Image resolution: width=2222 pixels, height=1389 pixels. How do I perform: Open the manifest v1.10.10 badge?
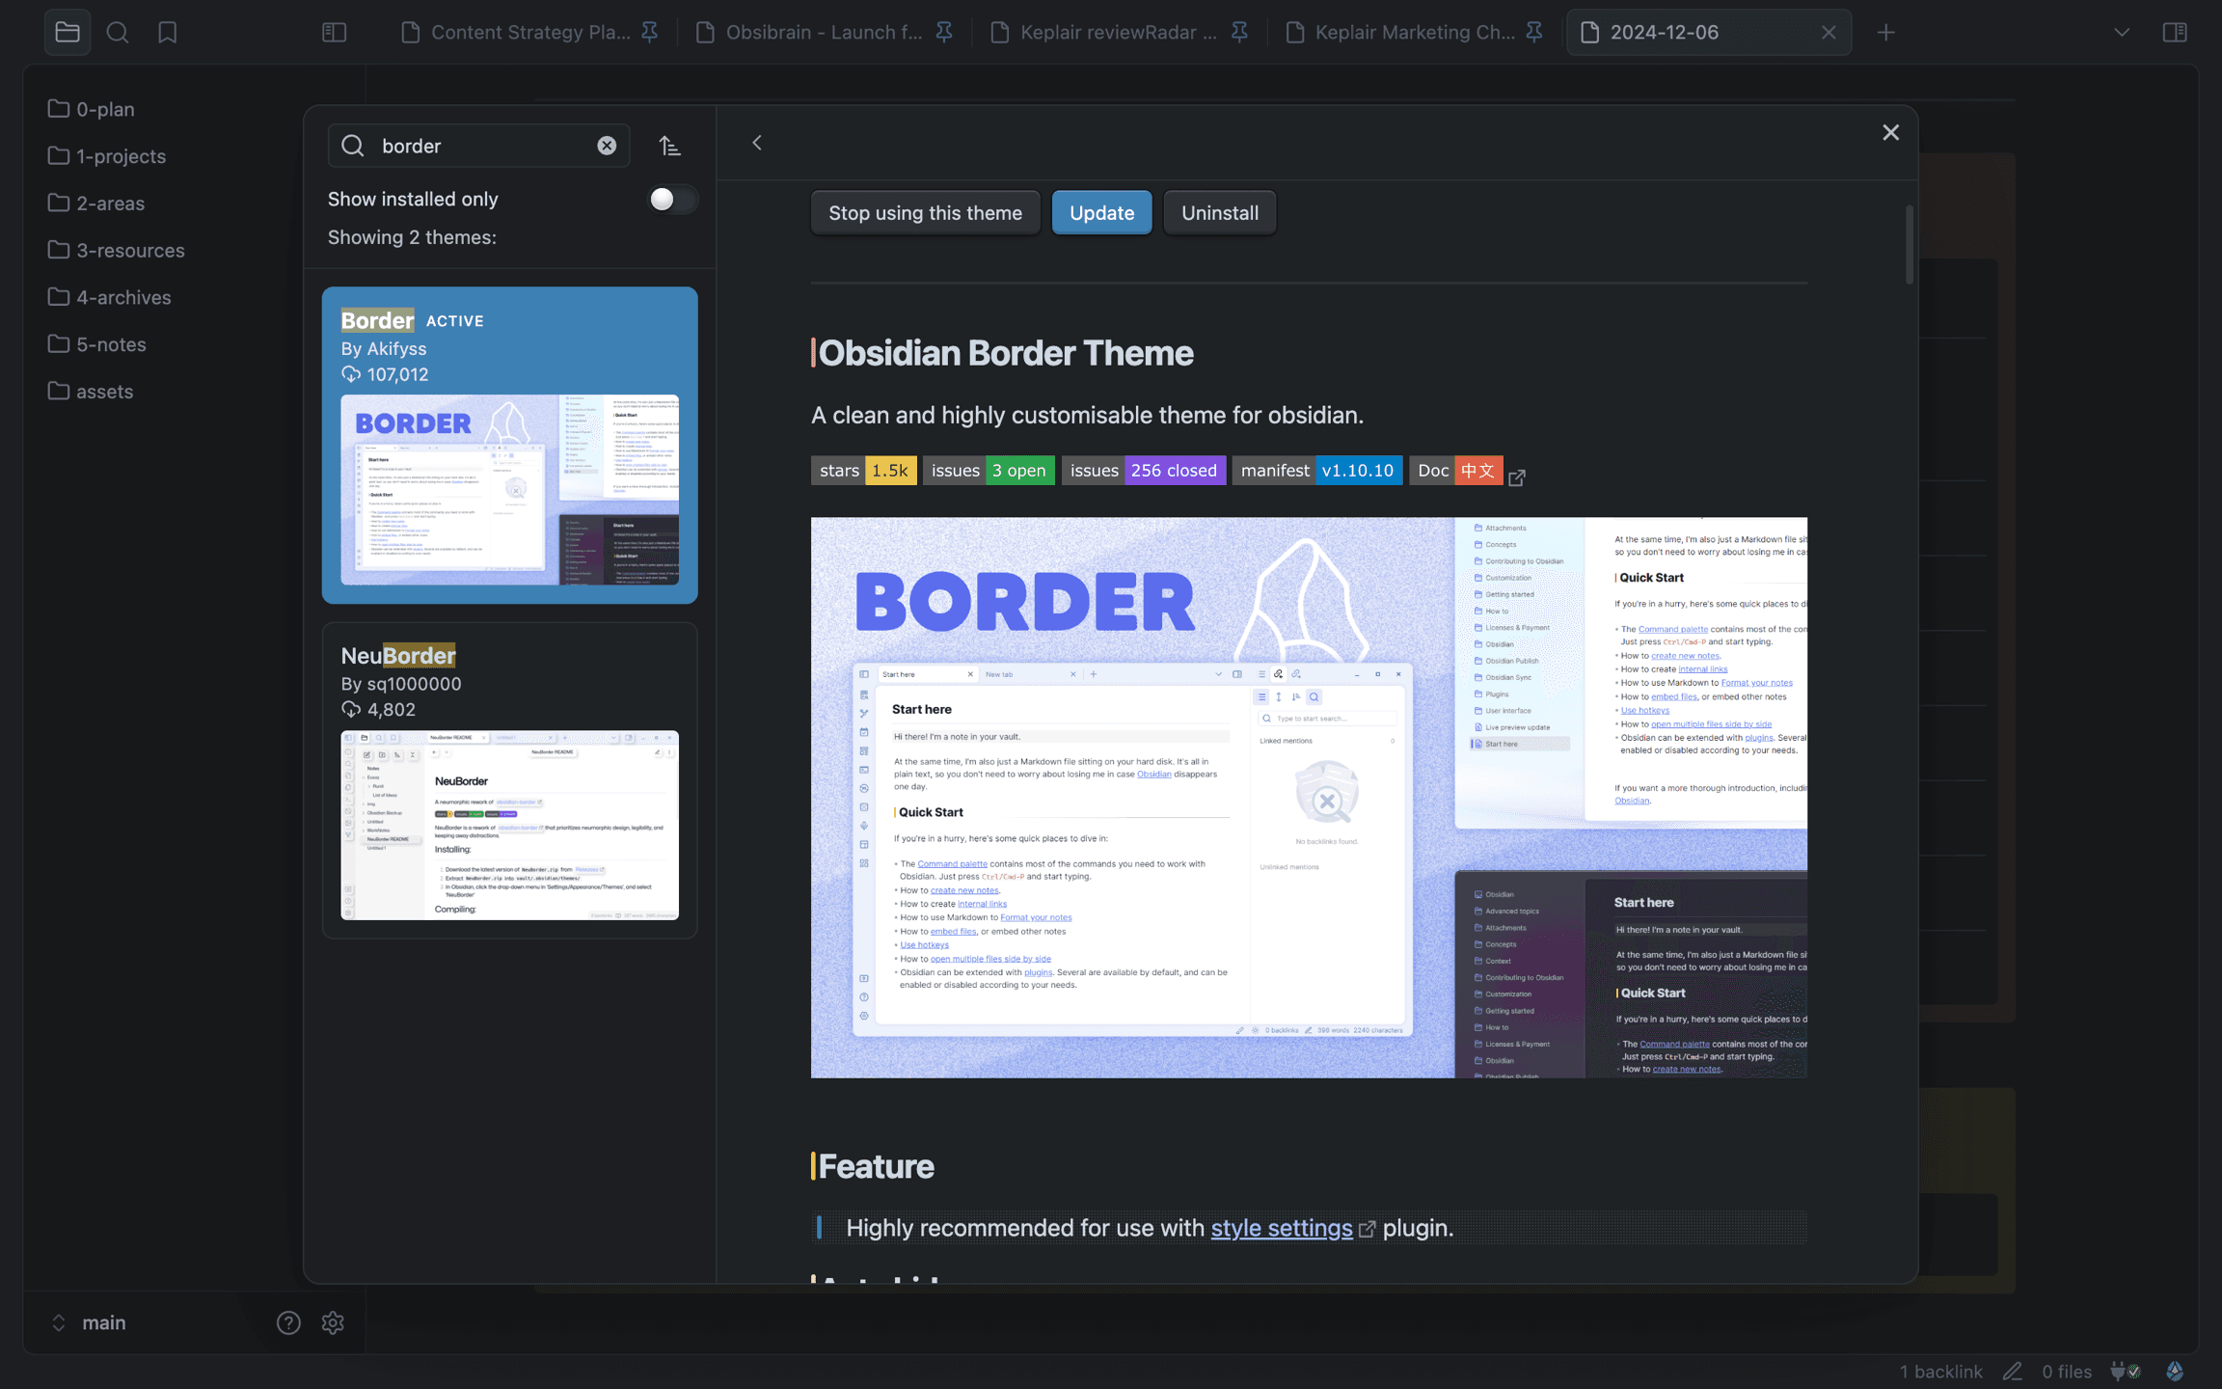click(1317, 471)
